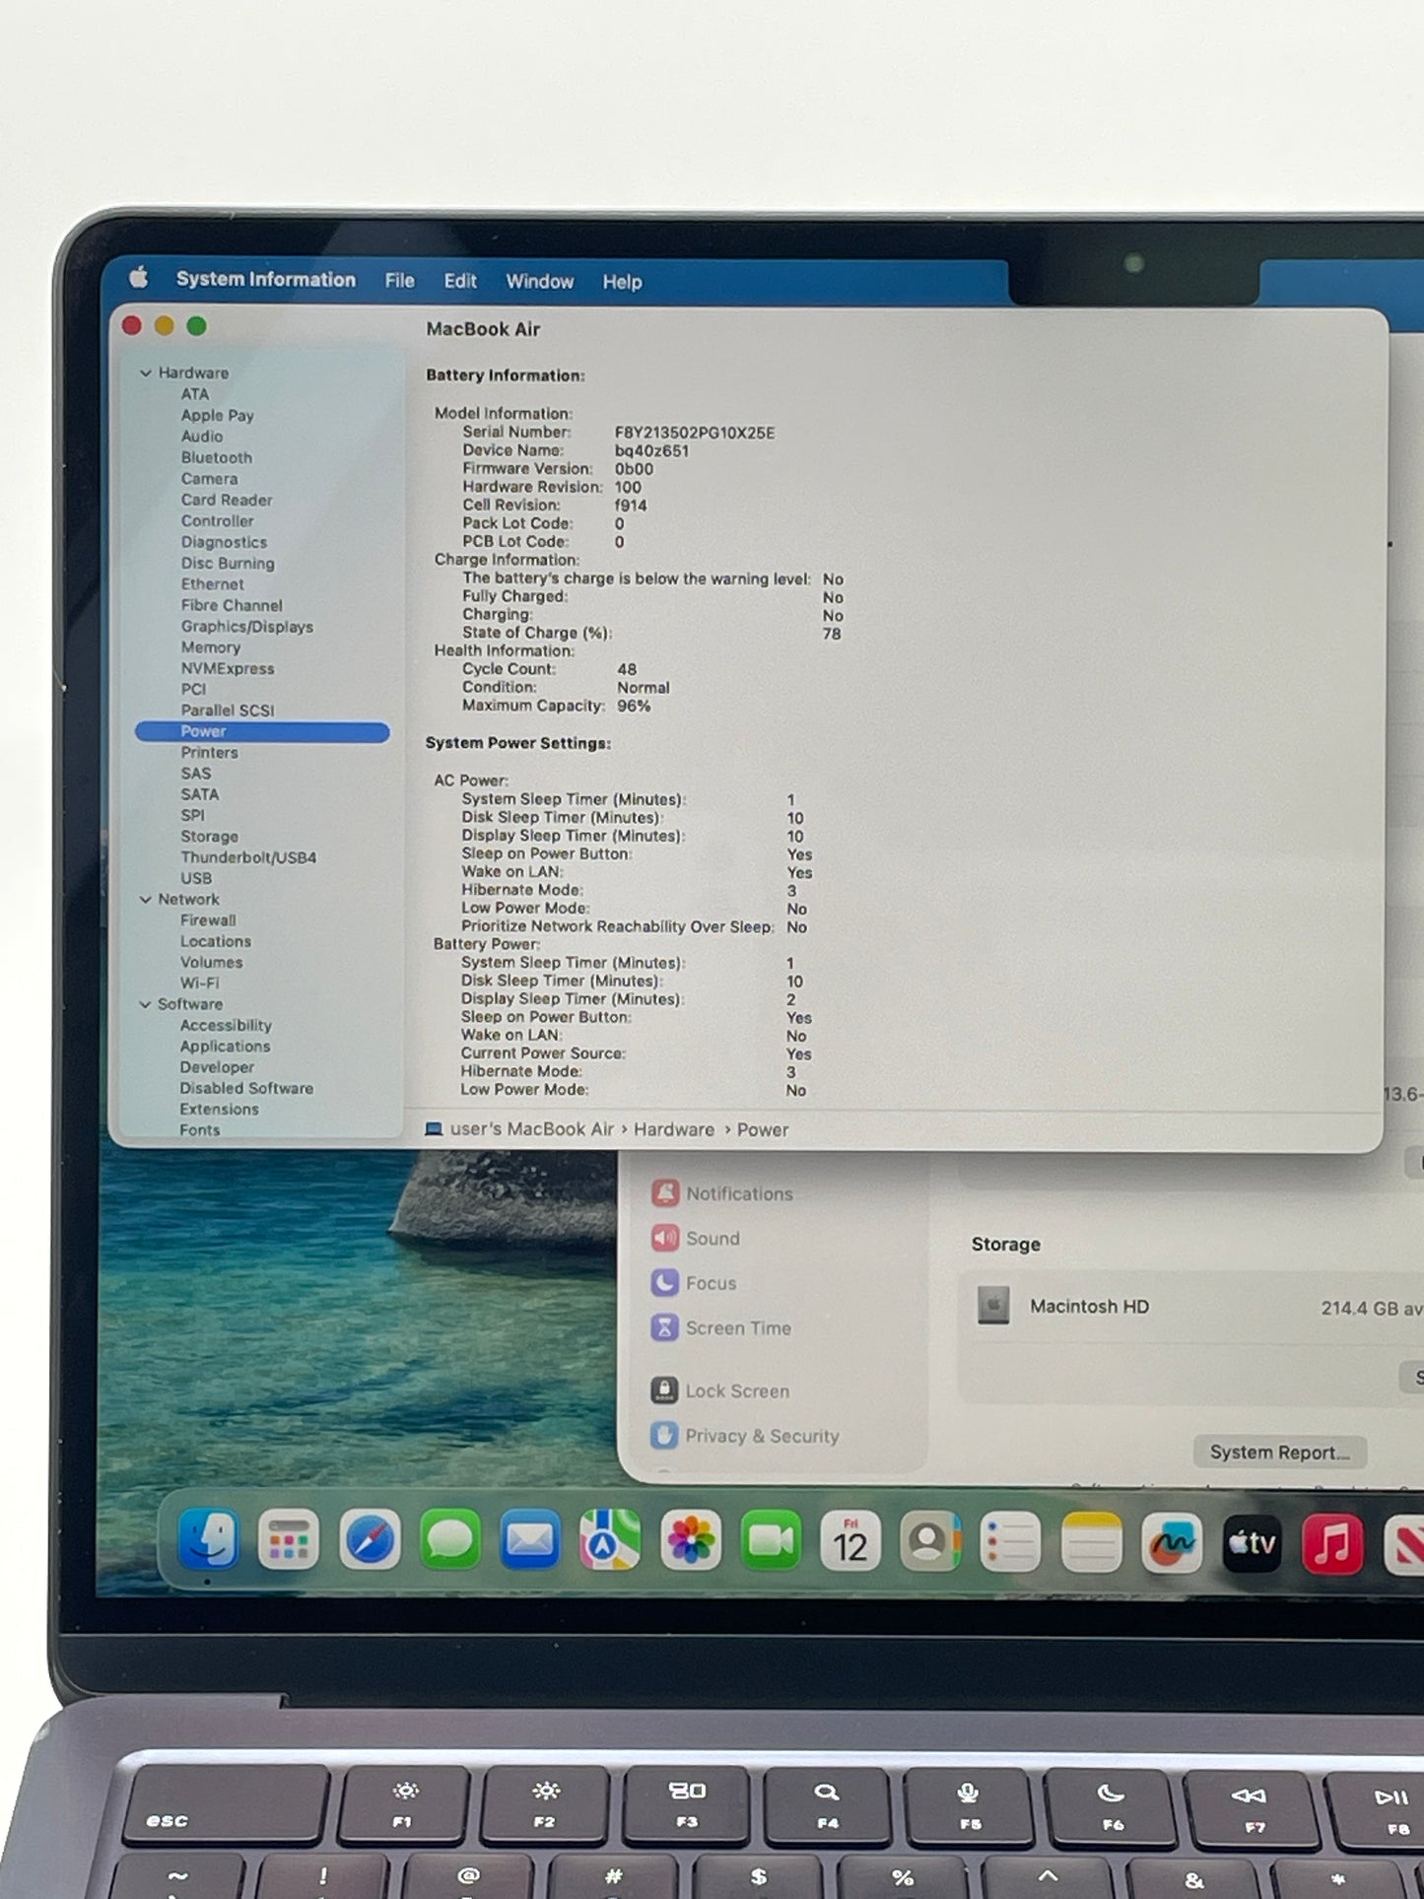Open Notes app in Dock
Image resolution: width=1424 pixels, height=1899 pixels.
pyautogui.click(x=1091, y=1542)
